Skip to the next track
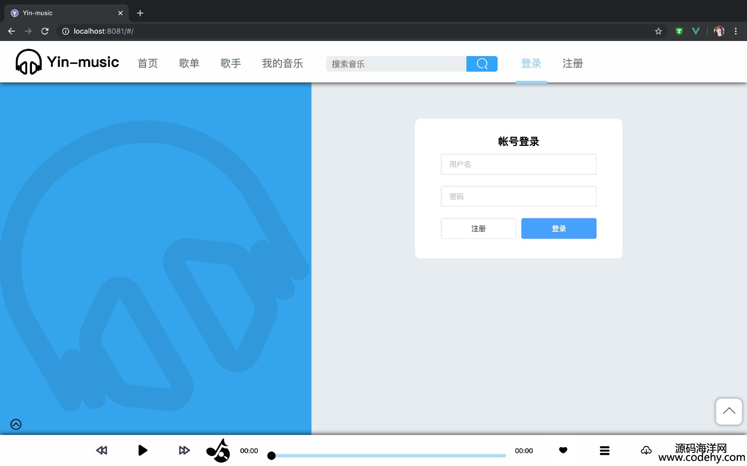Viewport: 747px width, 466px height. click(184, 450)
